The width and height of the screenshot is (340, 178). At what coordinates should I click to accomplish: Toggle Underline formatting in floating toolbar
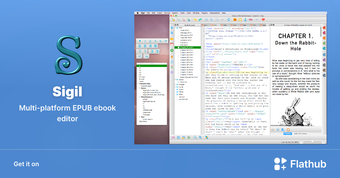click(x=150, y=41)
